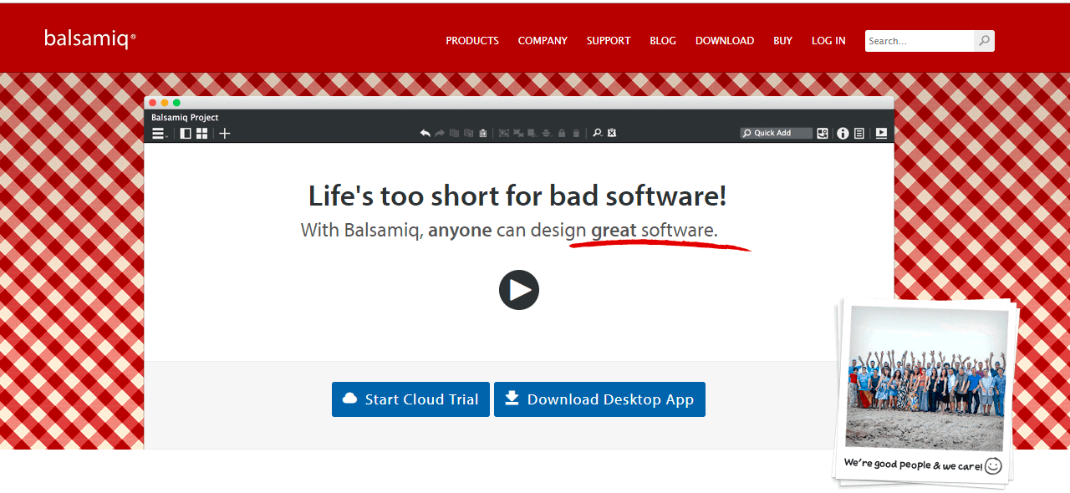Click the LOG IN link
Screen dimensions: 1070x493
pos(828,40)
